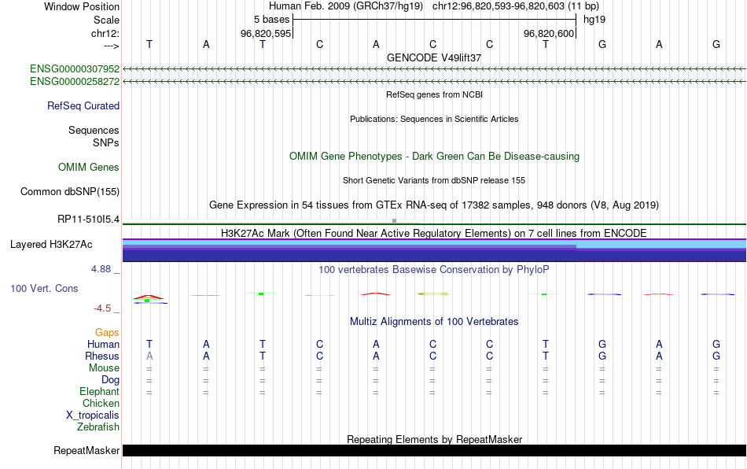
Task: Click the Scale label
Action: point(107,20)
